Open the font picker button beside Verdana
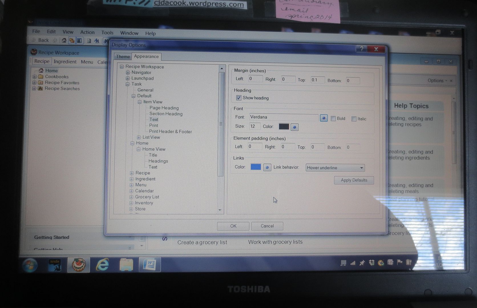Screen dimensions: 477x308 coord(324,118)
